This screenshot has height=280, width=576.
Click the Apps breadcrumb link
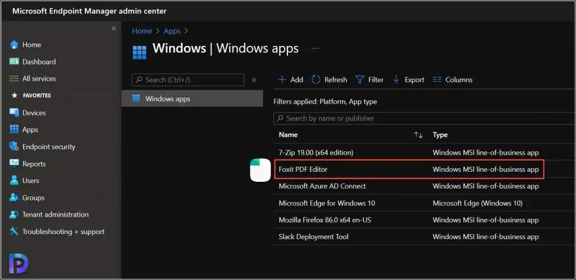click(x=172, y=31)
